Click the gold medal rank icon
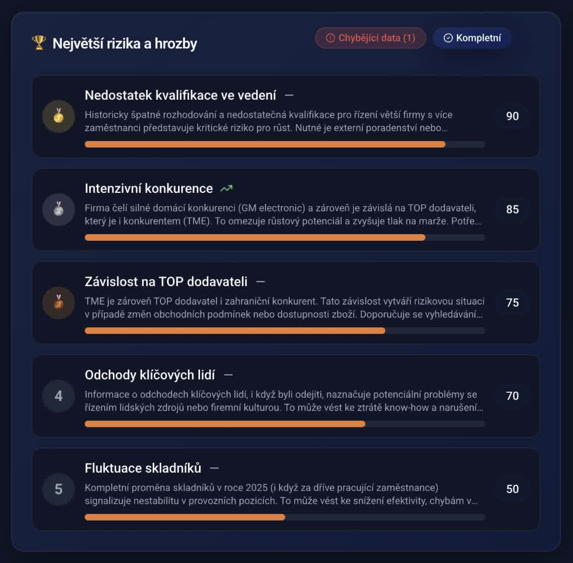The height and width of the screenshot is (563, 573). (58, 116)
